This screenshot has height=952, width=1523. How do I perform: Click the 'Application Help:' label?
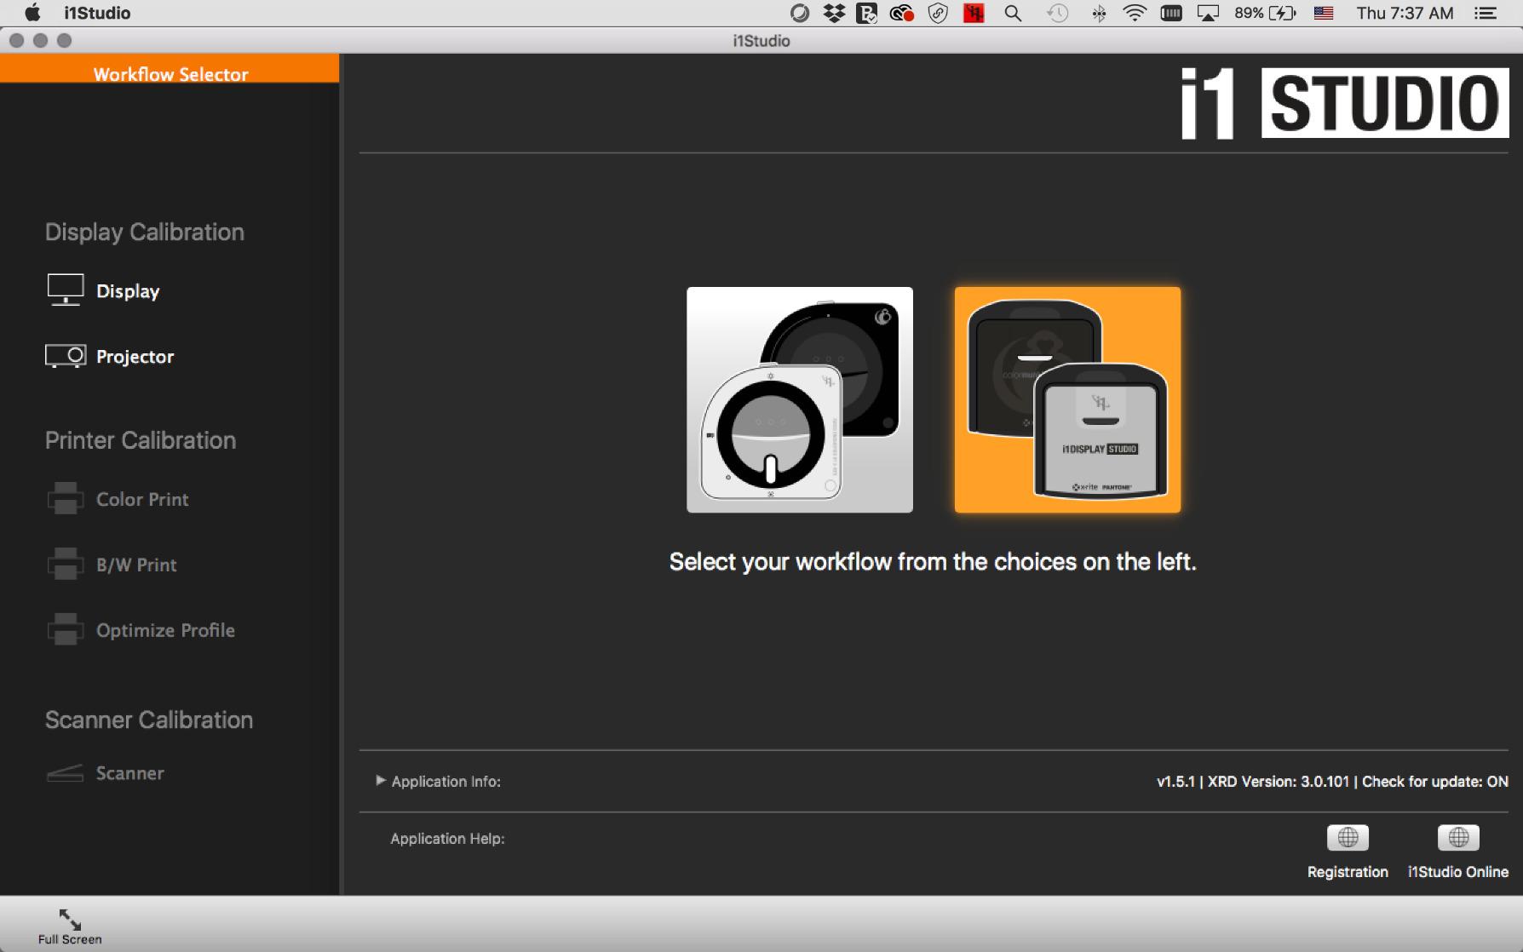[x=447, y=839]
